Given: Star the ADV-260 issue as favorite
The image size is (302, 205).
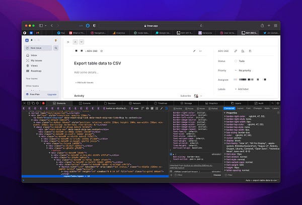Looking at the screenshot, I should click(x=102, y=51).
